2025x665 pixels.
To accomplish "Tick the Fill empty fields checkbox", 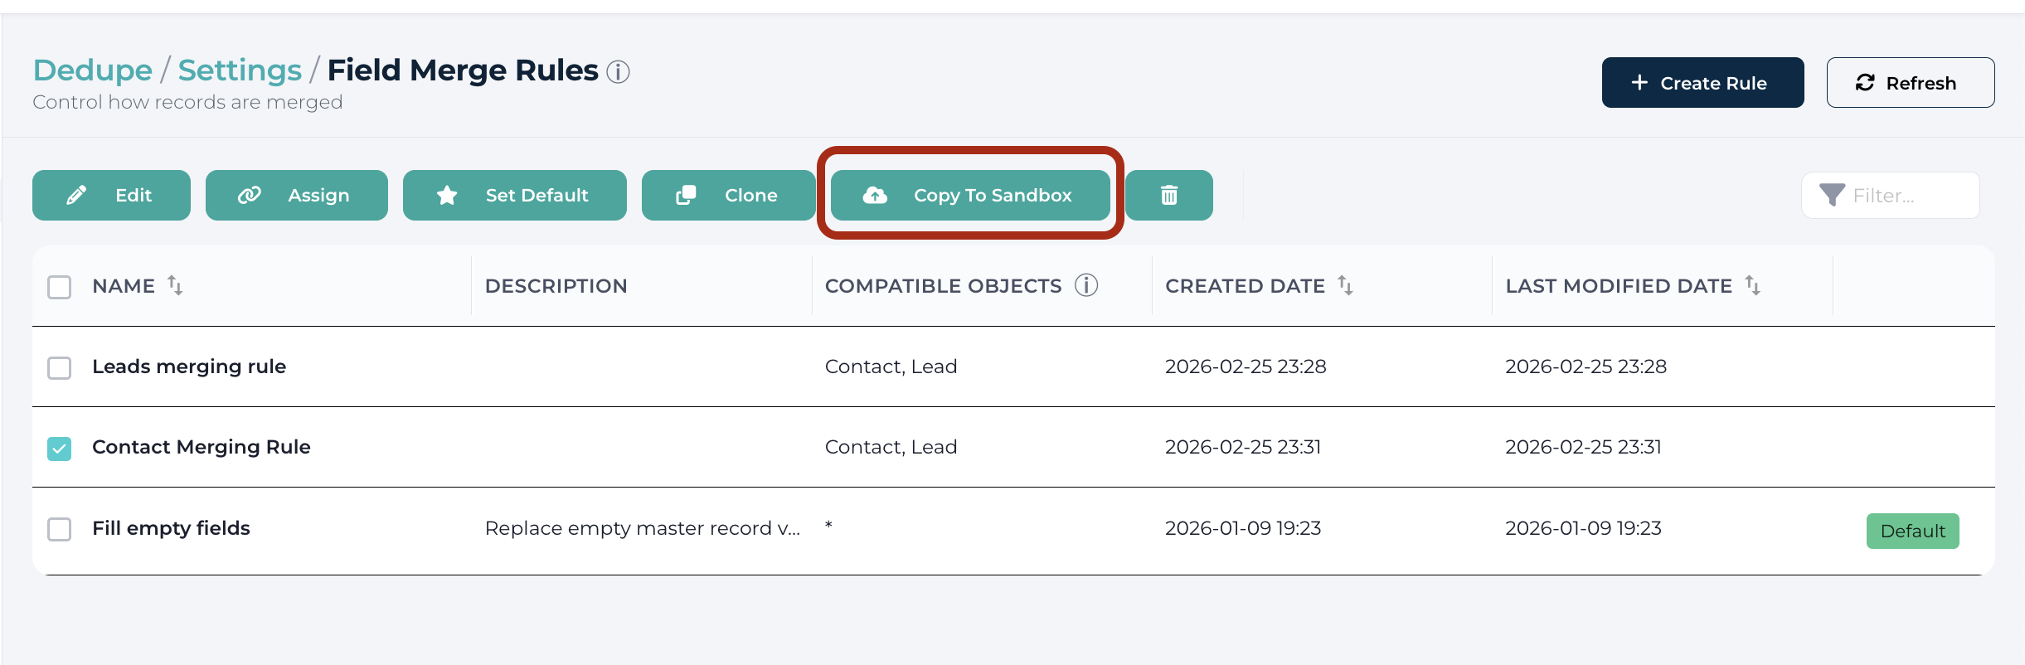I will pyautogui.click(x=60, y=529).
